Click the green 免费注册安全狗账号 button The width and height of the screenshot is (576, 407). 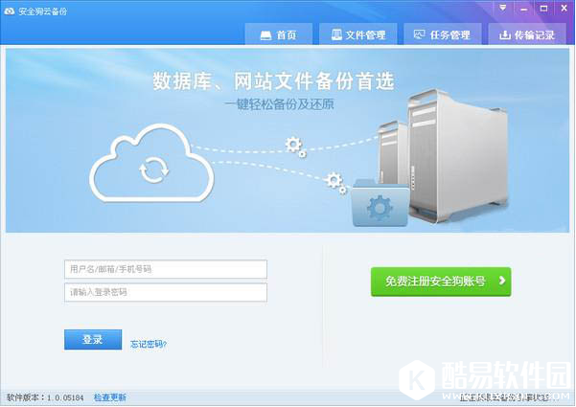[441, 282]
